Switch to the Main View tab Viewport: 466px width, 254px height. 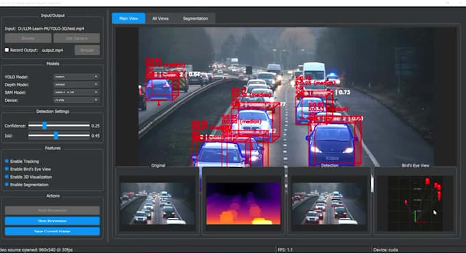tap(128, 18)
